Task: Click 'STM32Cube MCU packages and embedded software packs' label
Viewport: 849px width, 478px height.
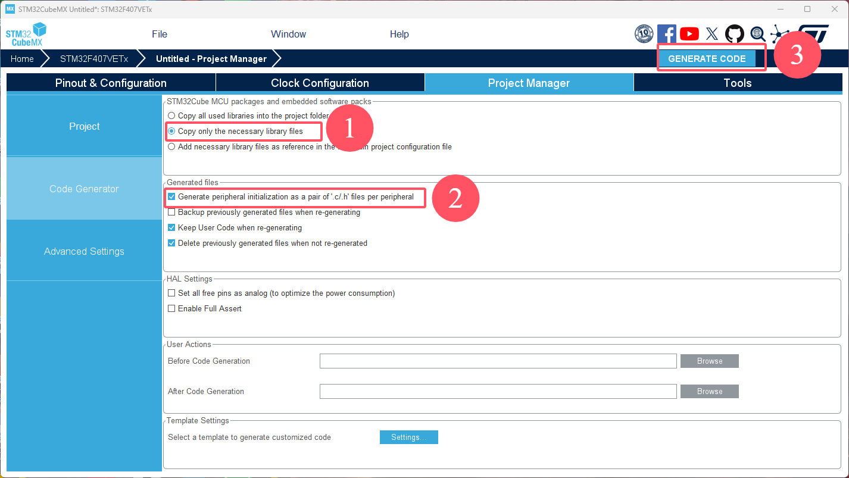Action: coord(269,101)
